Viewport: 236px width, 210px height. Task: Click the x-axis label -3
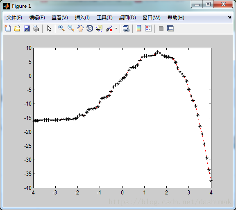click(x=54, y=192)
